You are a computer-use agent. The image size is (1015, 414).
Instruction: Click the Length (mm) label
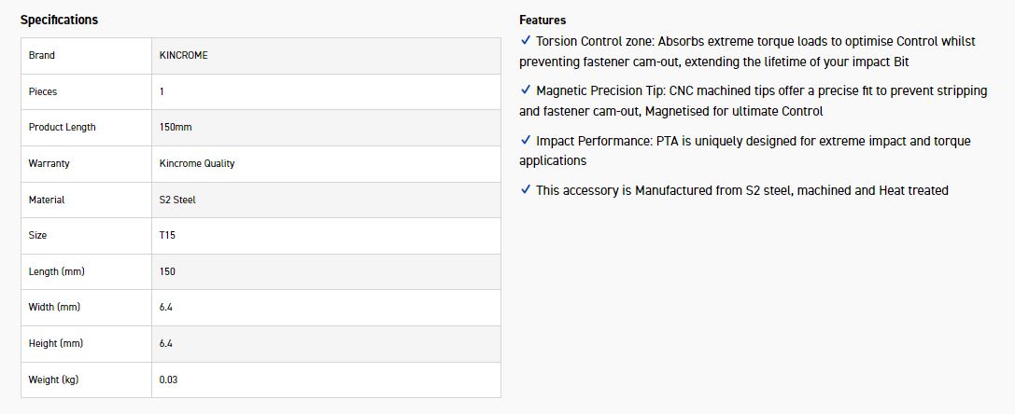coord(55,271)
